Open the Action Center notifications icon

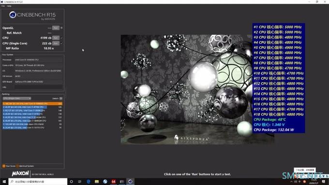point(324,182)
